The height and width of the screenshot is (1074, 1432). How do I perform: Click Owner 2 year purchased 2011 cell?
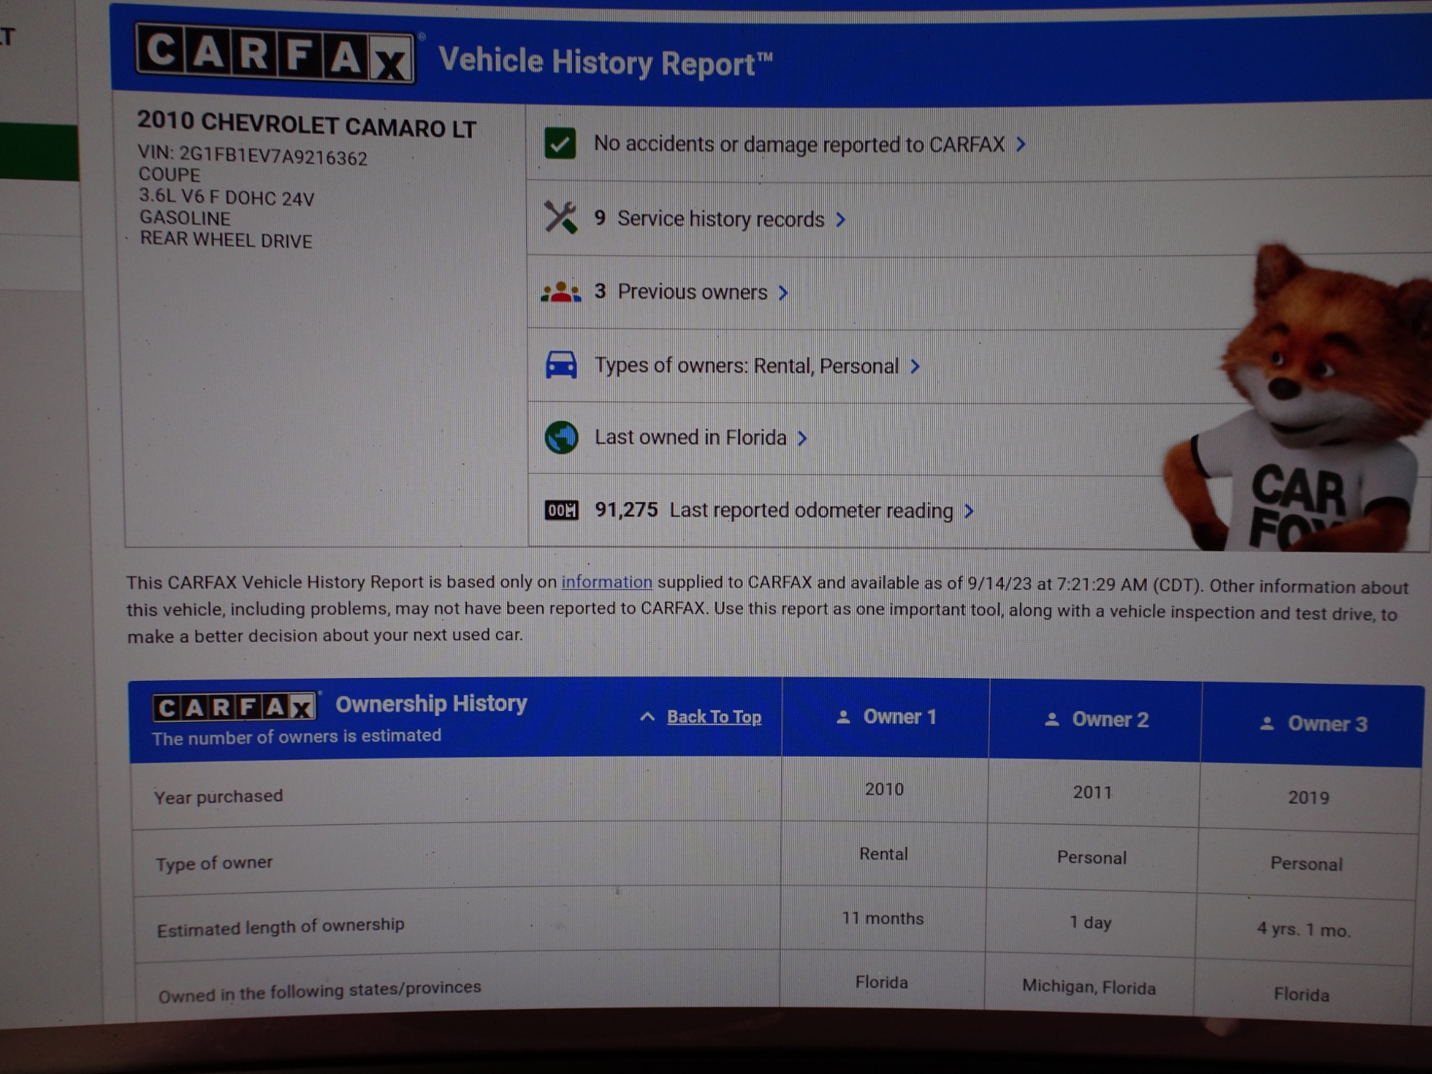tap(1093, 792)
